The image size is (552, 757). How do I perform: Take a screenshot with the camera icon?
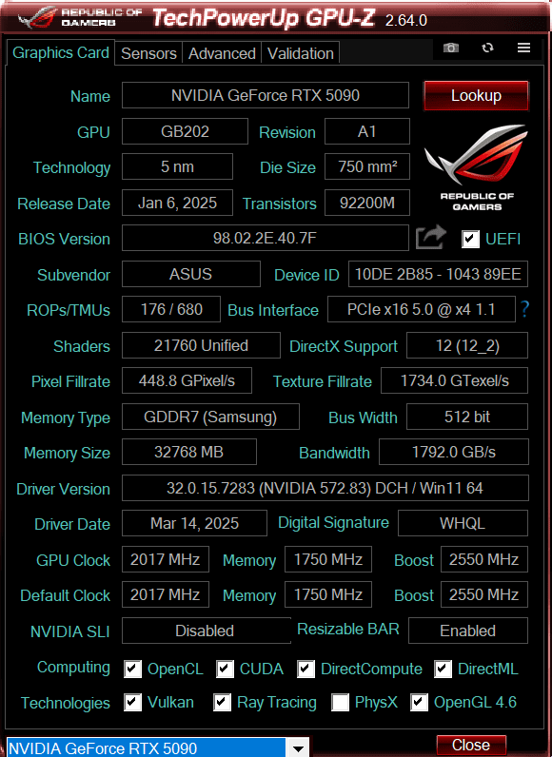(451, 48)
